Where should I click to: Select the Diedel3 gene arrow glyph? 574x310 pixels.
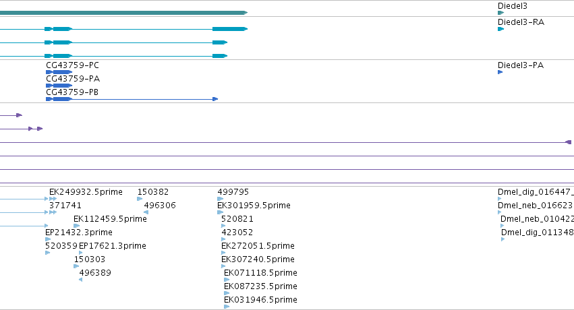point(500,13)
